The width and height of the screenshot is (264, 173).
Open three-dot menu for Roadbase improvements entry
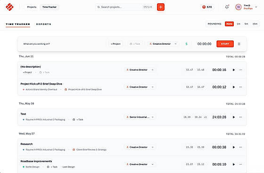click(x=240, y=164)
